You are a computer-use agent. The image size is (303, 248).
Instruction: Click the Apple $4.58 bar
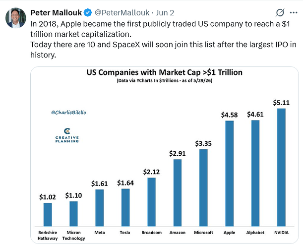pos(230,174)
